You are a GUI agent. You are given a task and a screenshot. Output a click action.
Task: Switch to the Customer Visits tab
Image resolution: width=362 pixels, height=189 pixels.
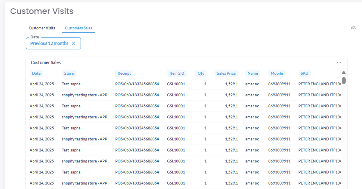42,28
